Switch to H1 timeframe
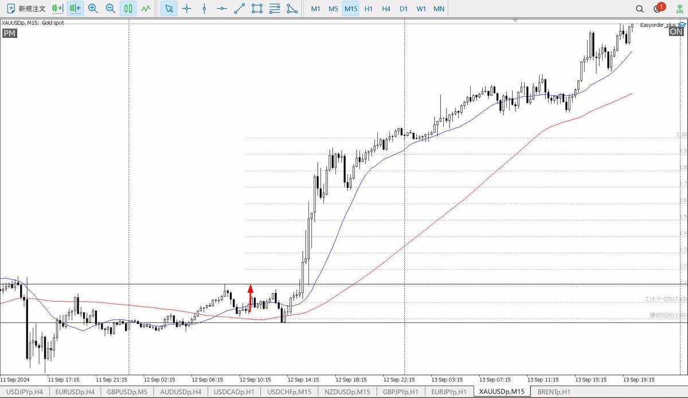The width and height of the screenshot is (688, 398). pos(369,9)
